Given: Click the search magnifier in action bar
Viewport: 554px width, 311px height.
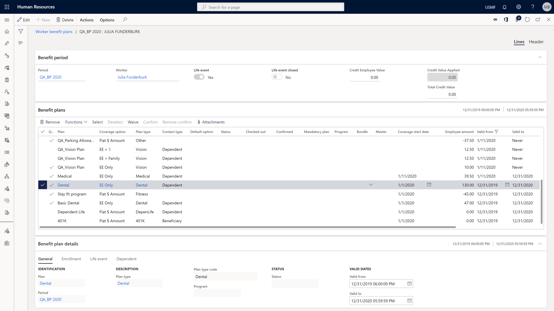Looking at the screenshot, I should (125, 20).
